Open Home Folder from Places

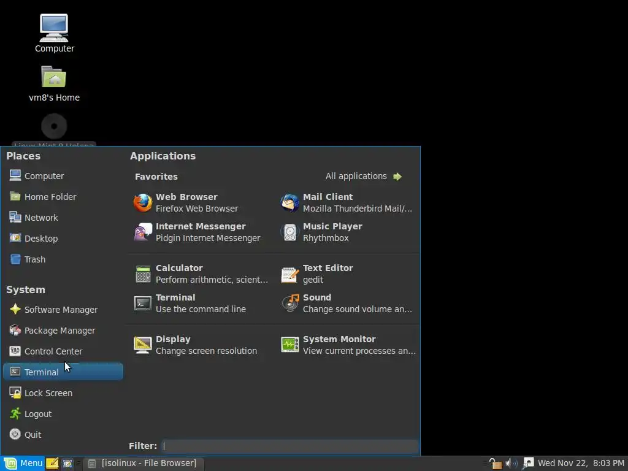tap(42, 197)
